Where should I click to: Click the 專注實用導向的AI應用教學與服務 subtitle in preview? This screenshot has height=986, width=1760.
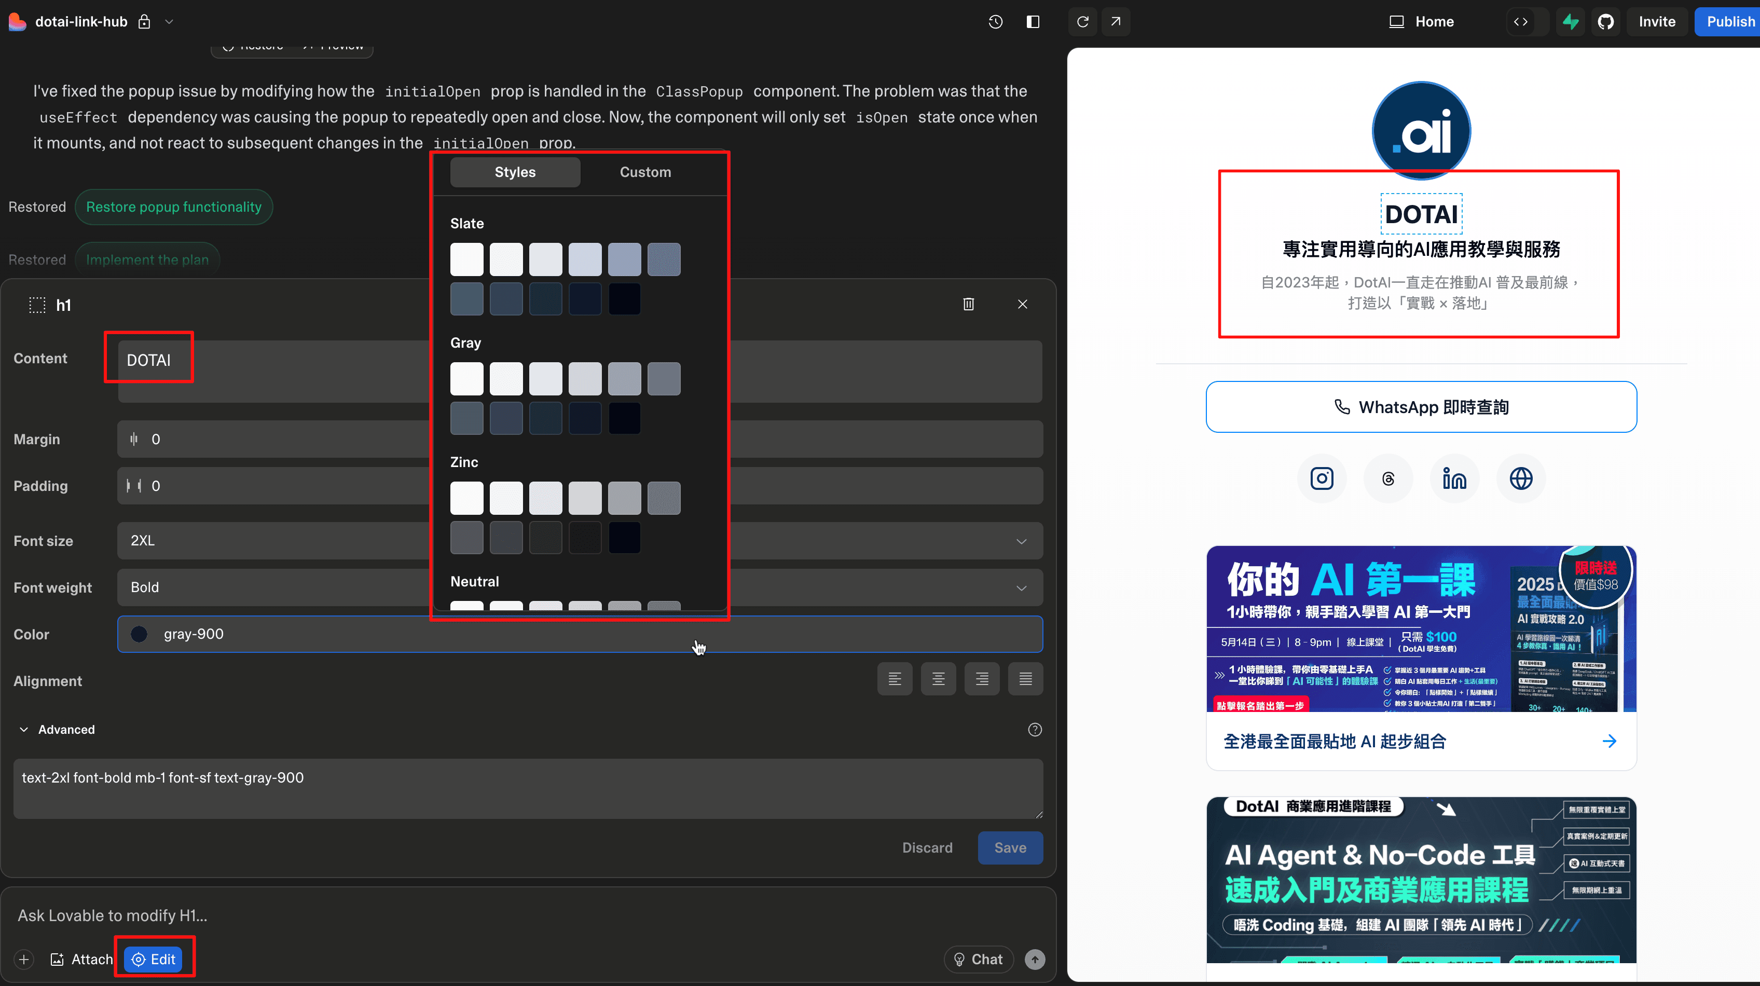(1421, 250)
